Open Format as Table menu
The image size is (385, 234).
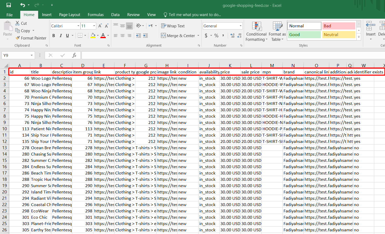pyautogui.click(x=277, y=32)
